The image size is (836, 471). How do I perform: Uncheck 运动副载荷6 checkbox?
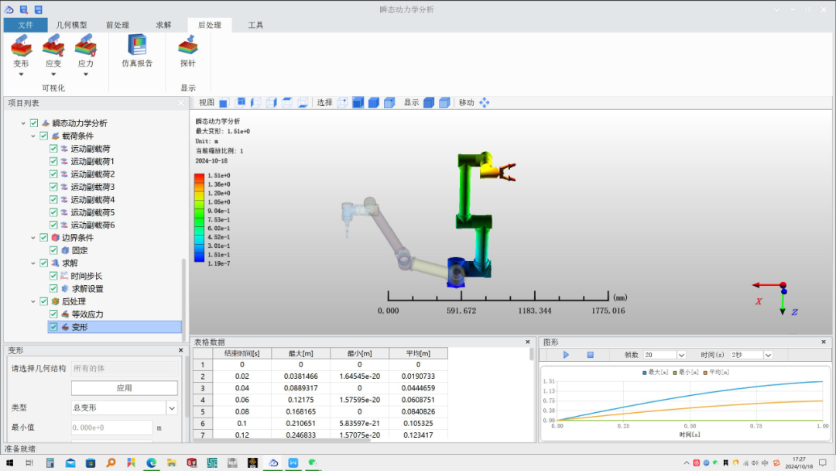click(x=53, y=225)
